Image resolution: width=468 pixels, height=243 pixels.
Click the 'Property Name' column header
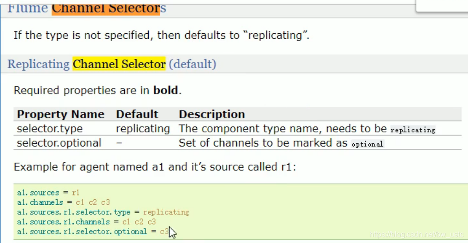tap(61, 114)
